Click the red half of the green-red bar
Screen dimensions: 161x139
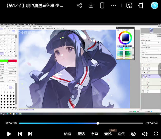click(x=12, y=61)
